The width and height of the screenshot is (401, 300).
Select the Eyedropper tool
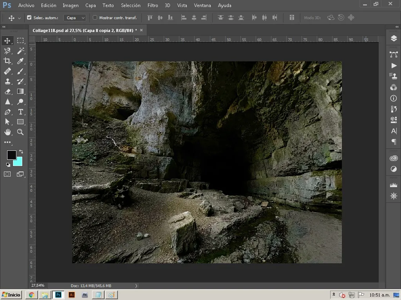(20, 61)
